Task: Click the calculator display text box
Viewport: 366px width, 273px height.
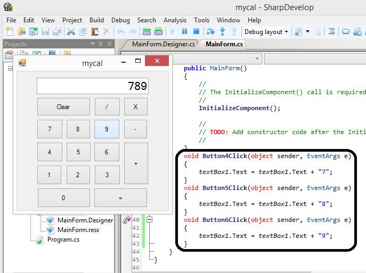Action: [x=92, y=86]
